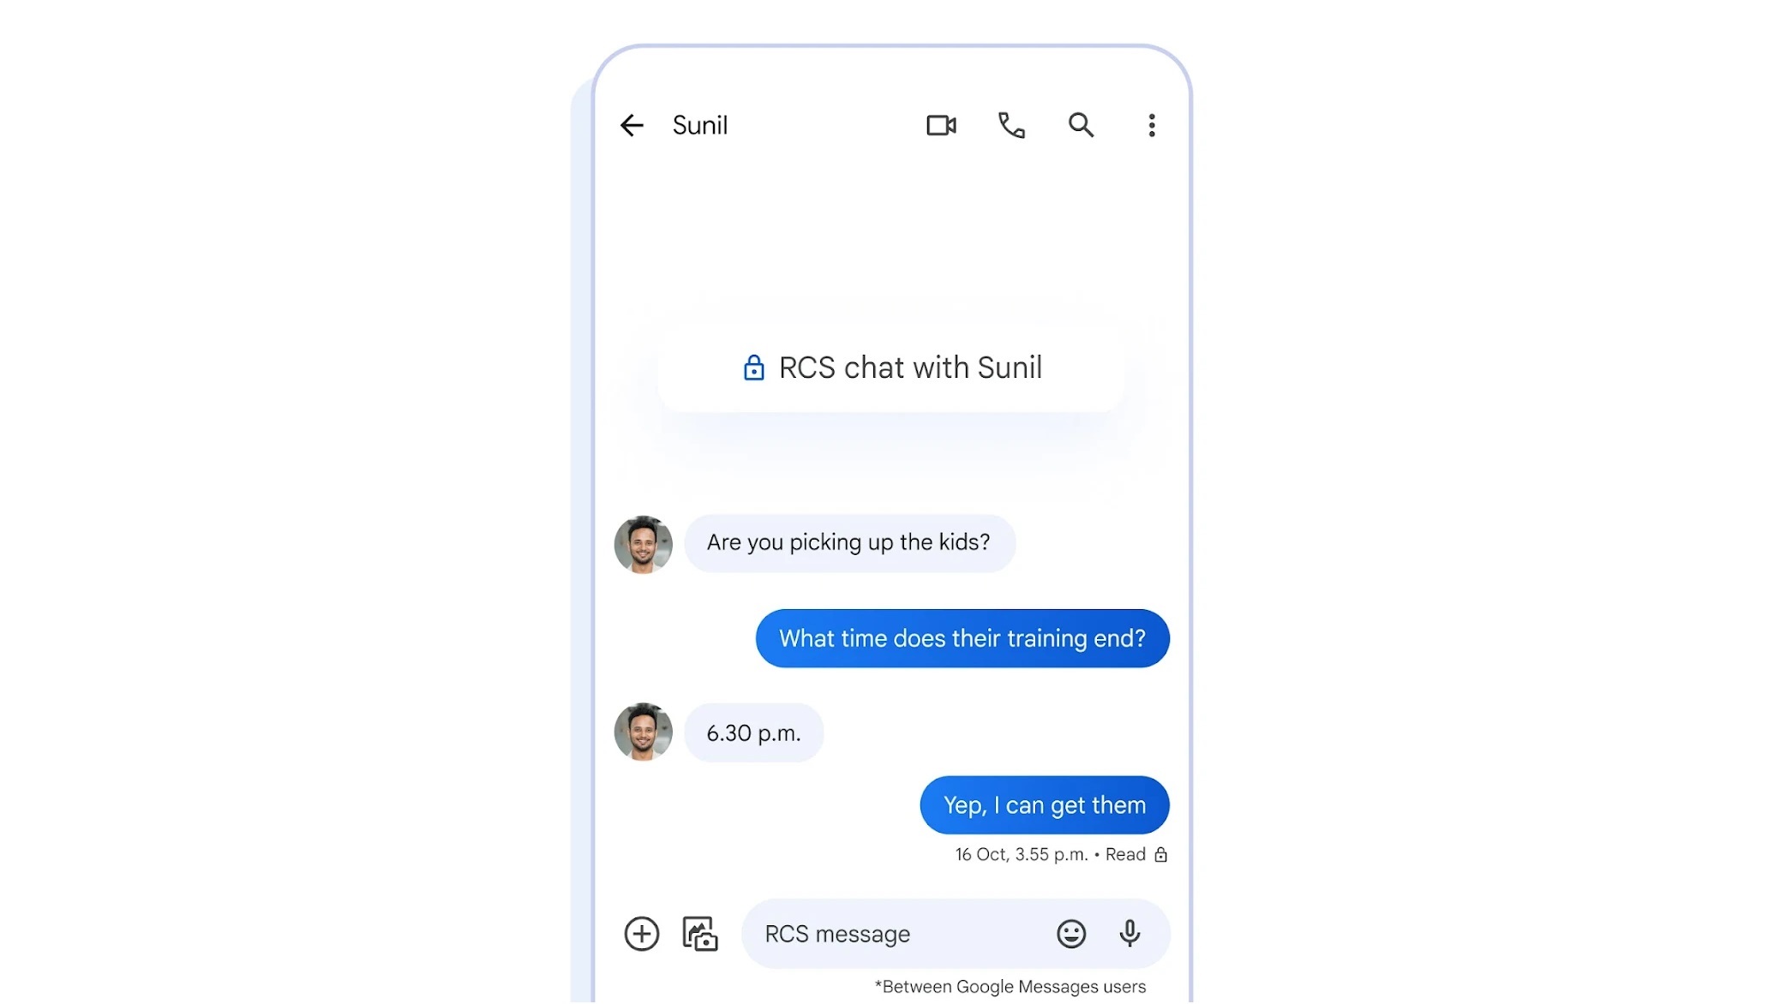
Task: Select the "What time does their training end?" bubble
Action: (962, 639)
